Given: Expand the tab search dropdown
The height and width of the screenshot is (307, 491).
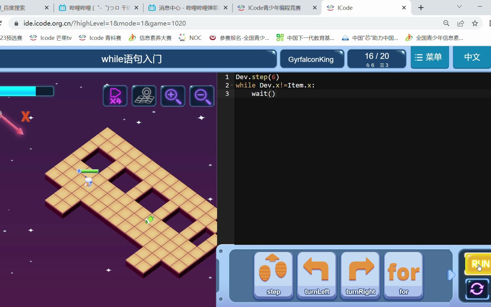Looking at the screenshot, I should point(459,7).
